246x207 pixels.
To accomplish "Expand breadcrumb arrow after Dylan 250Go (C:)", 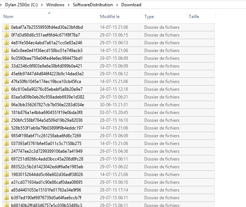I will [42, 5].
